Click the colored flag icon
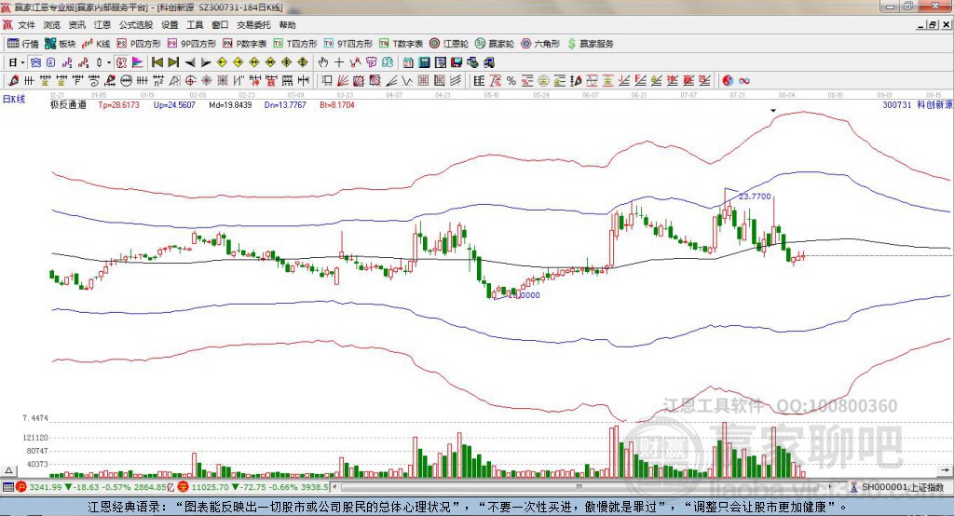Image resolution: width=954 pixels, height=516 pixels. (x=138, y=62)
